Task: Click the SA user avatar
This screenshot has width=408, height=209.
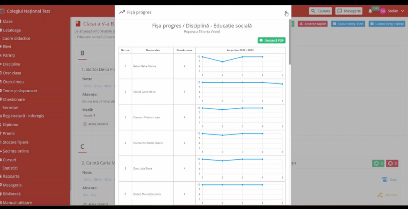Action: (382, 11)
